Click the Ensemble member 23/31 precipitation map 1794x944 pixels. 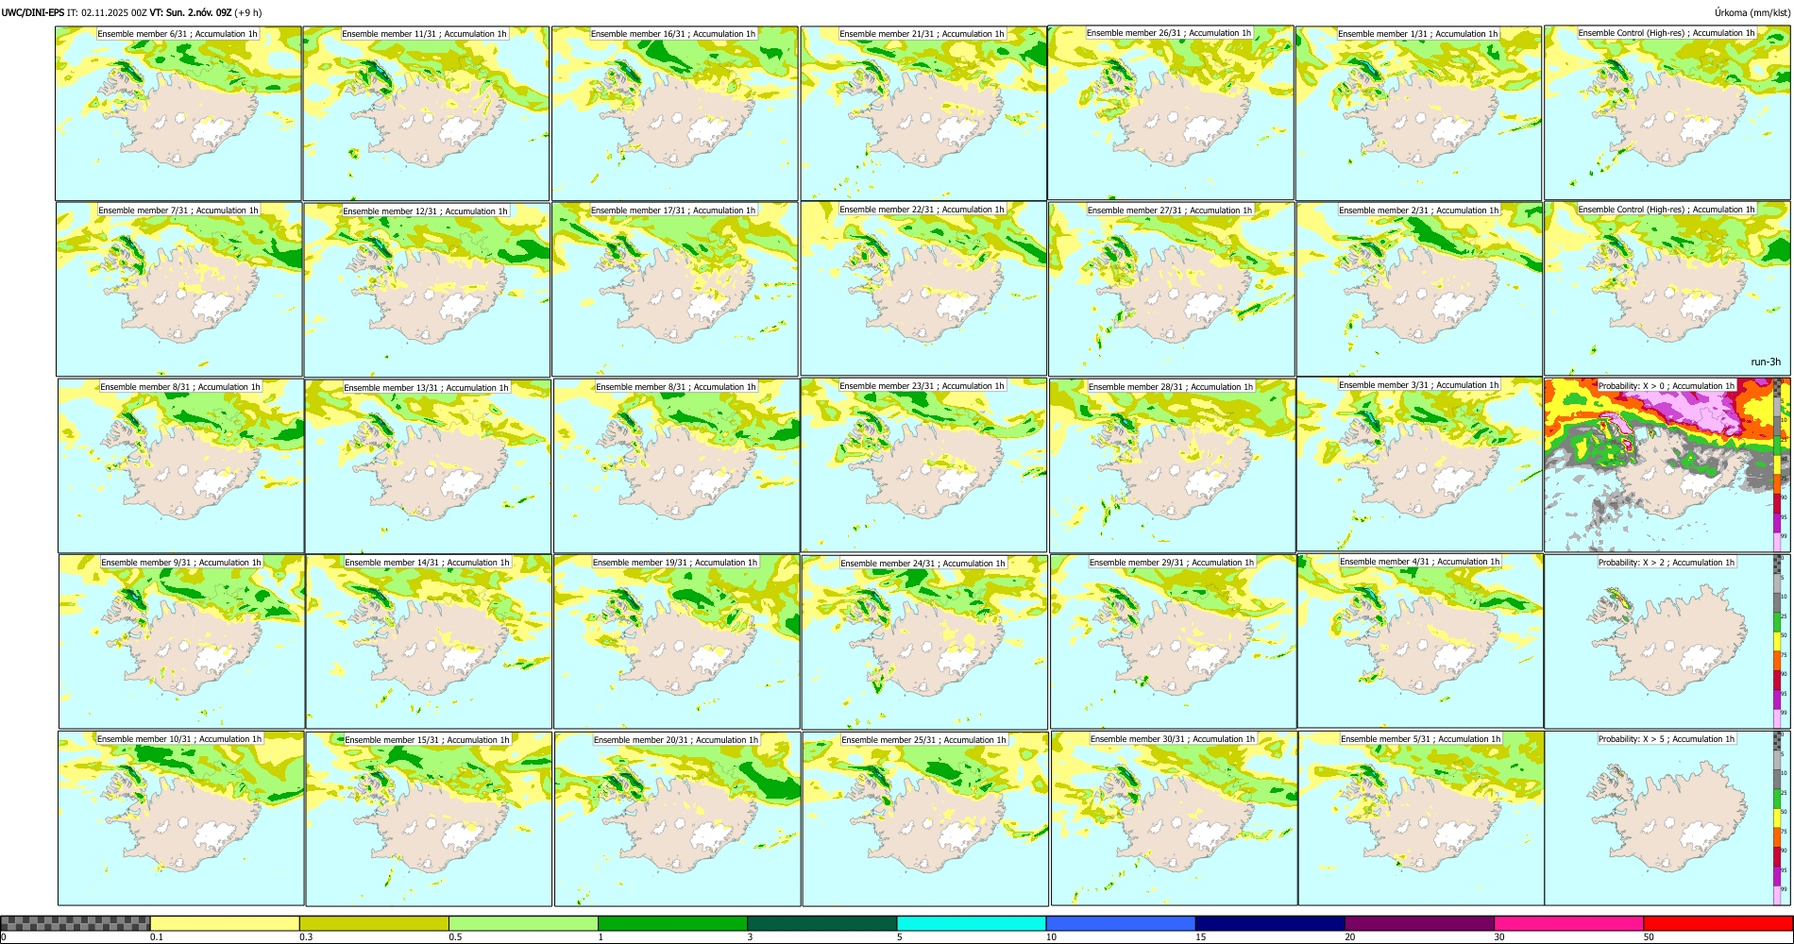tap(923, 465)
